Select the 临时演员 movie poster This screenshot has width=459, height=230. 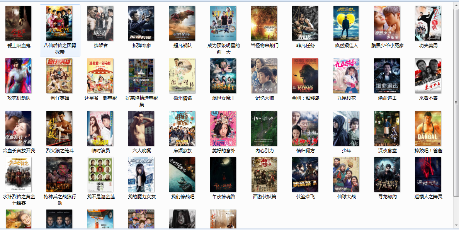[100, 128]
